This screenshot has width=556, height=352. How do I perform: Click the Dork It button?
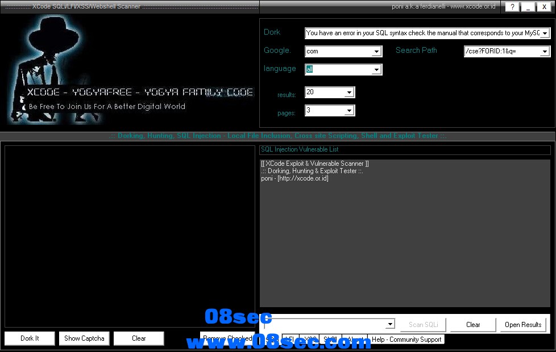click(30, 338)
